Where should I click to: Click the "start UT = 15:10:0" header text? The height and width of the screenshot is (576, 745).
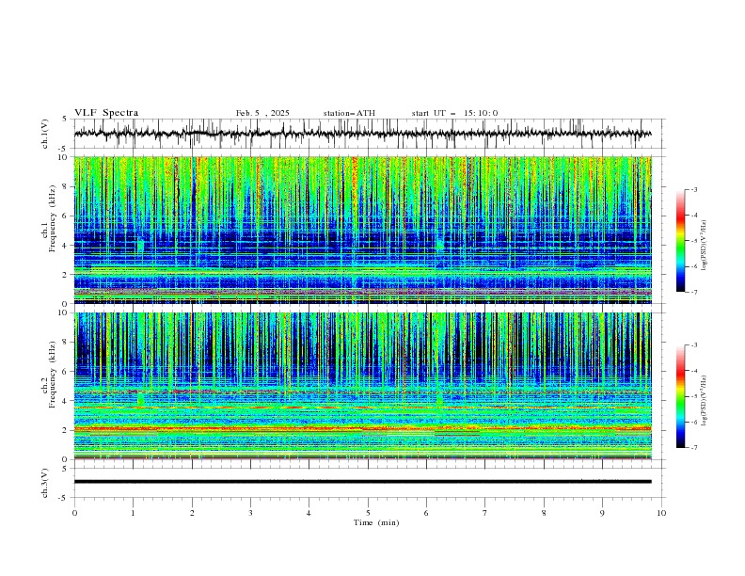[x=454, y=113]
